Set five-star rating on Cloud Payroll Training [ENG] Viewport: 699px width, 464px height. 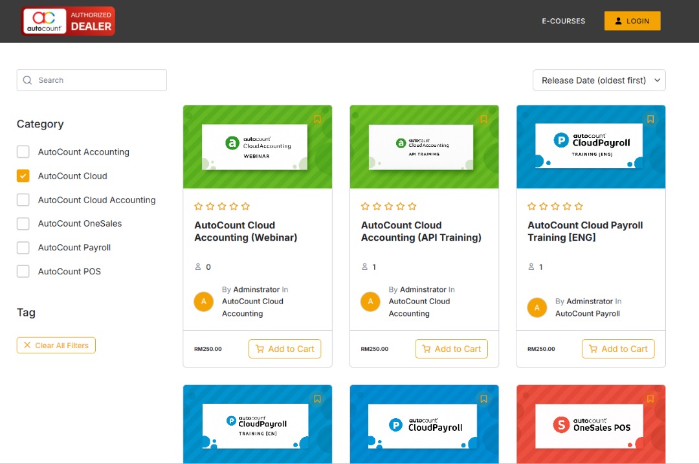(579, 206)
